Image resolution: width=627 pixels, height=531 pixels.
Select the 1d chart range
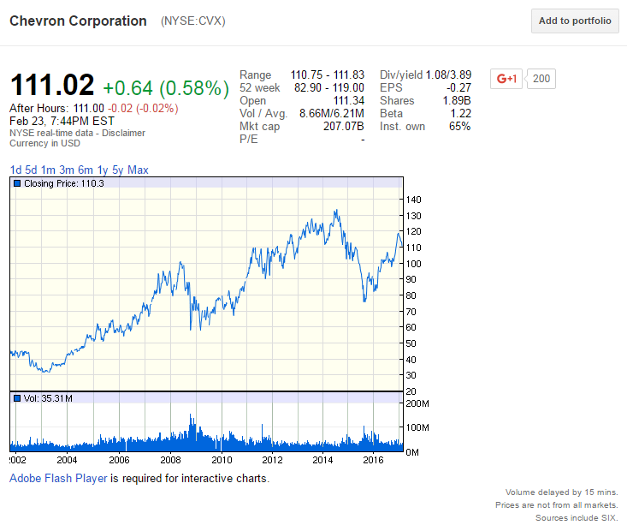[x=15, y=170]
